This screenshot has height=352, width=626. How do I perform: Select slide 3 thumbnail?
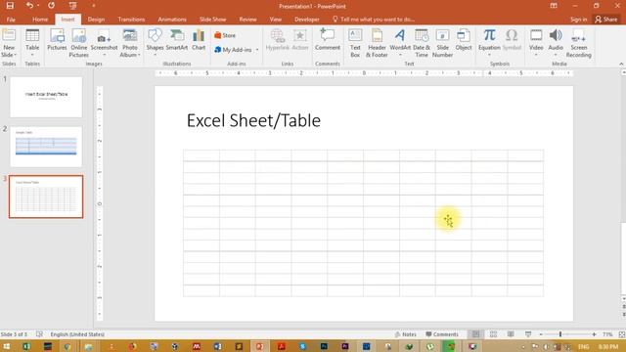[x=46, y=197]
